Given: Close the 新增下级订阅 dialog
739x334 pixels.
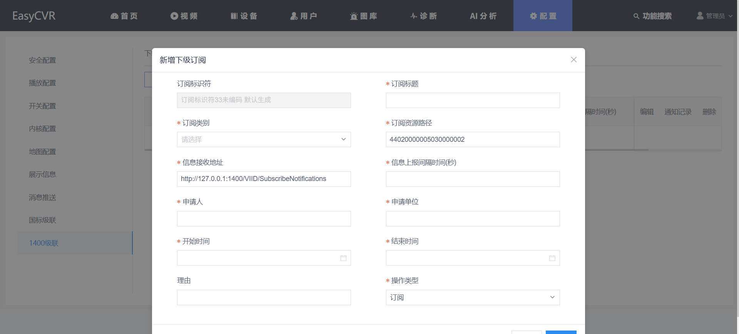Looking at the screenshot, I should (573, 60).
